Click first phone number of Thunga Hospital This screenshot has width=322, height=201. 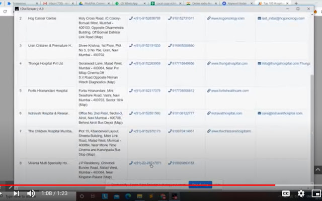(x=144, y=64)
